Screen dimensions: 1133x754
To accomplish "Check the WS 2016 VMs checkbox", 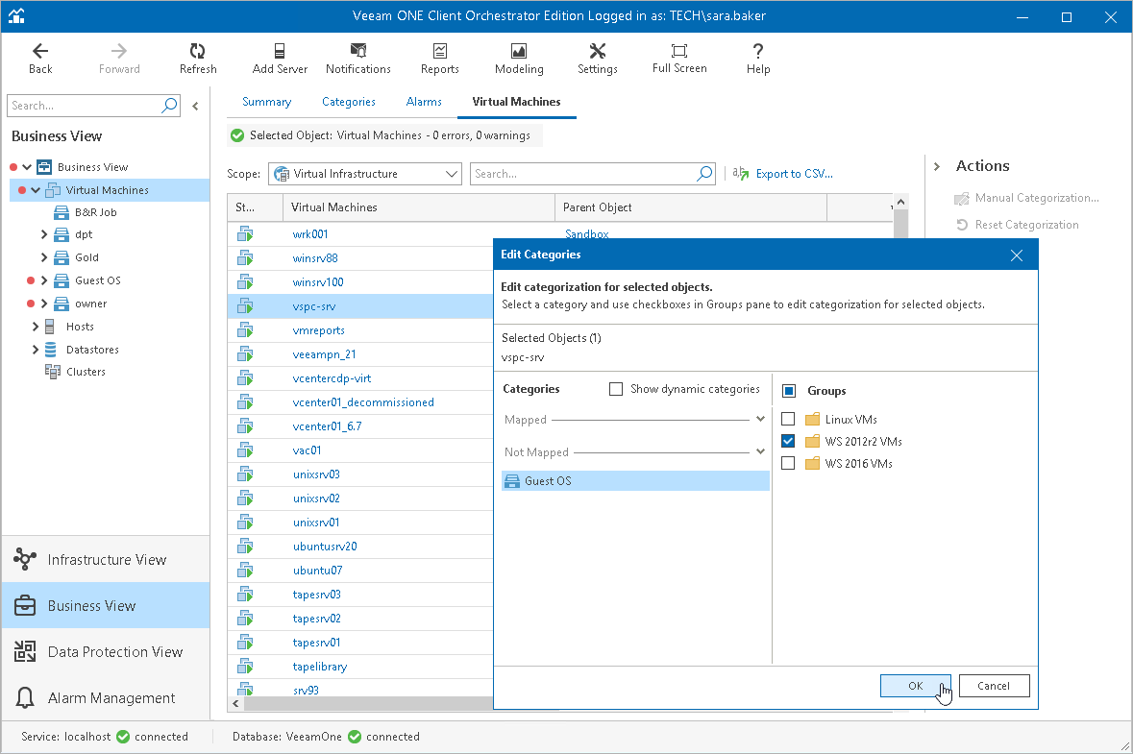I will click(788, 463).
